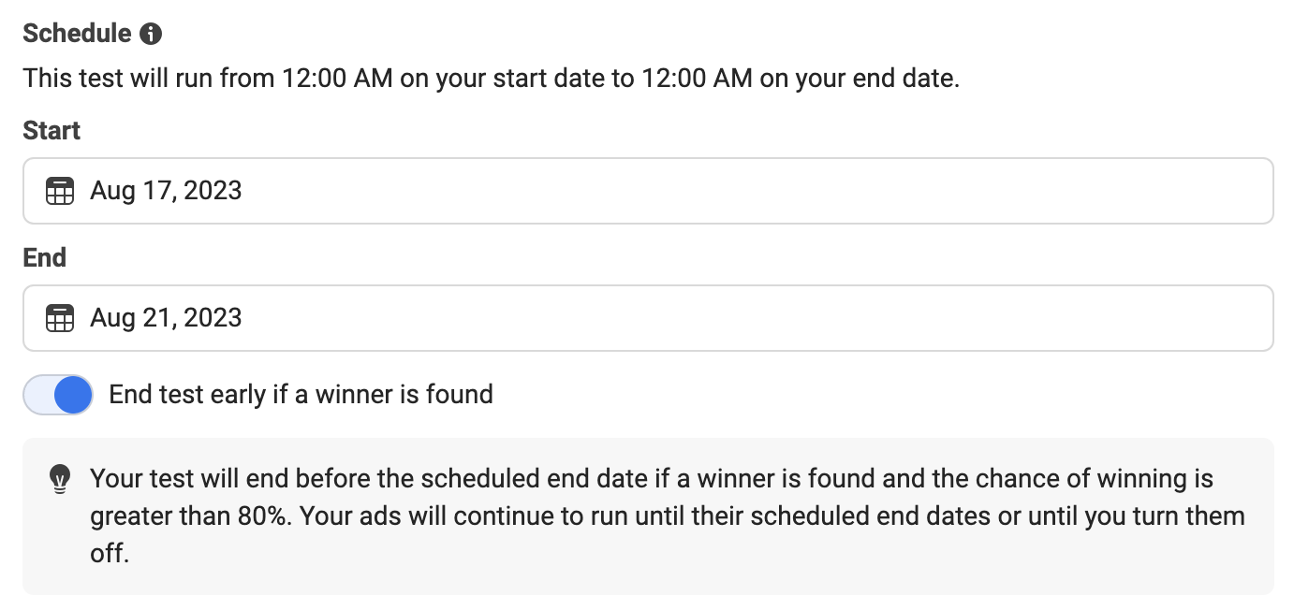Open the Start date picker showing Aug 17, 2023
Viewport: 1294px width, 610px height.
point(648,191)
